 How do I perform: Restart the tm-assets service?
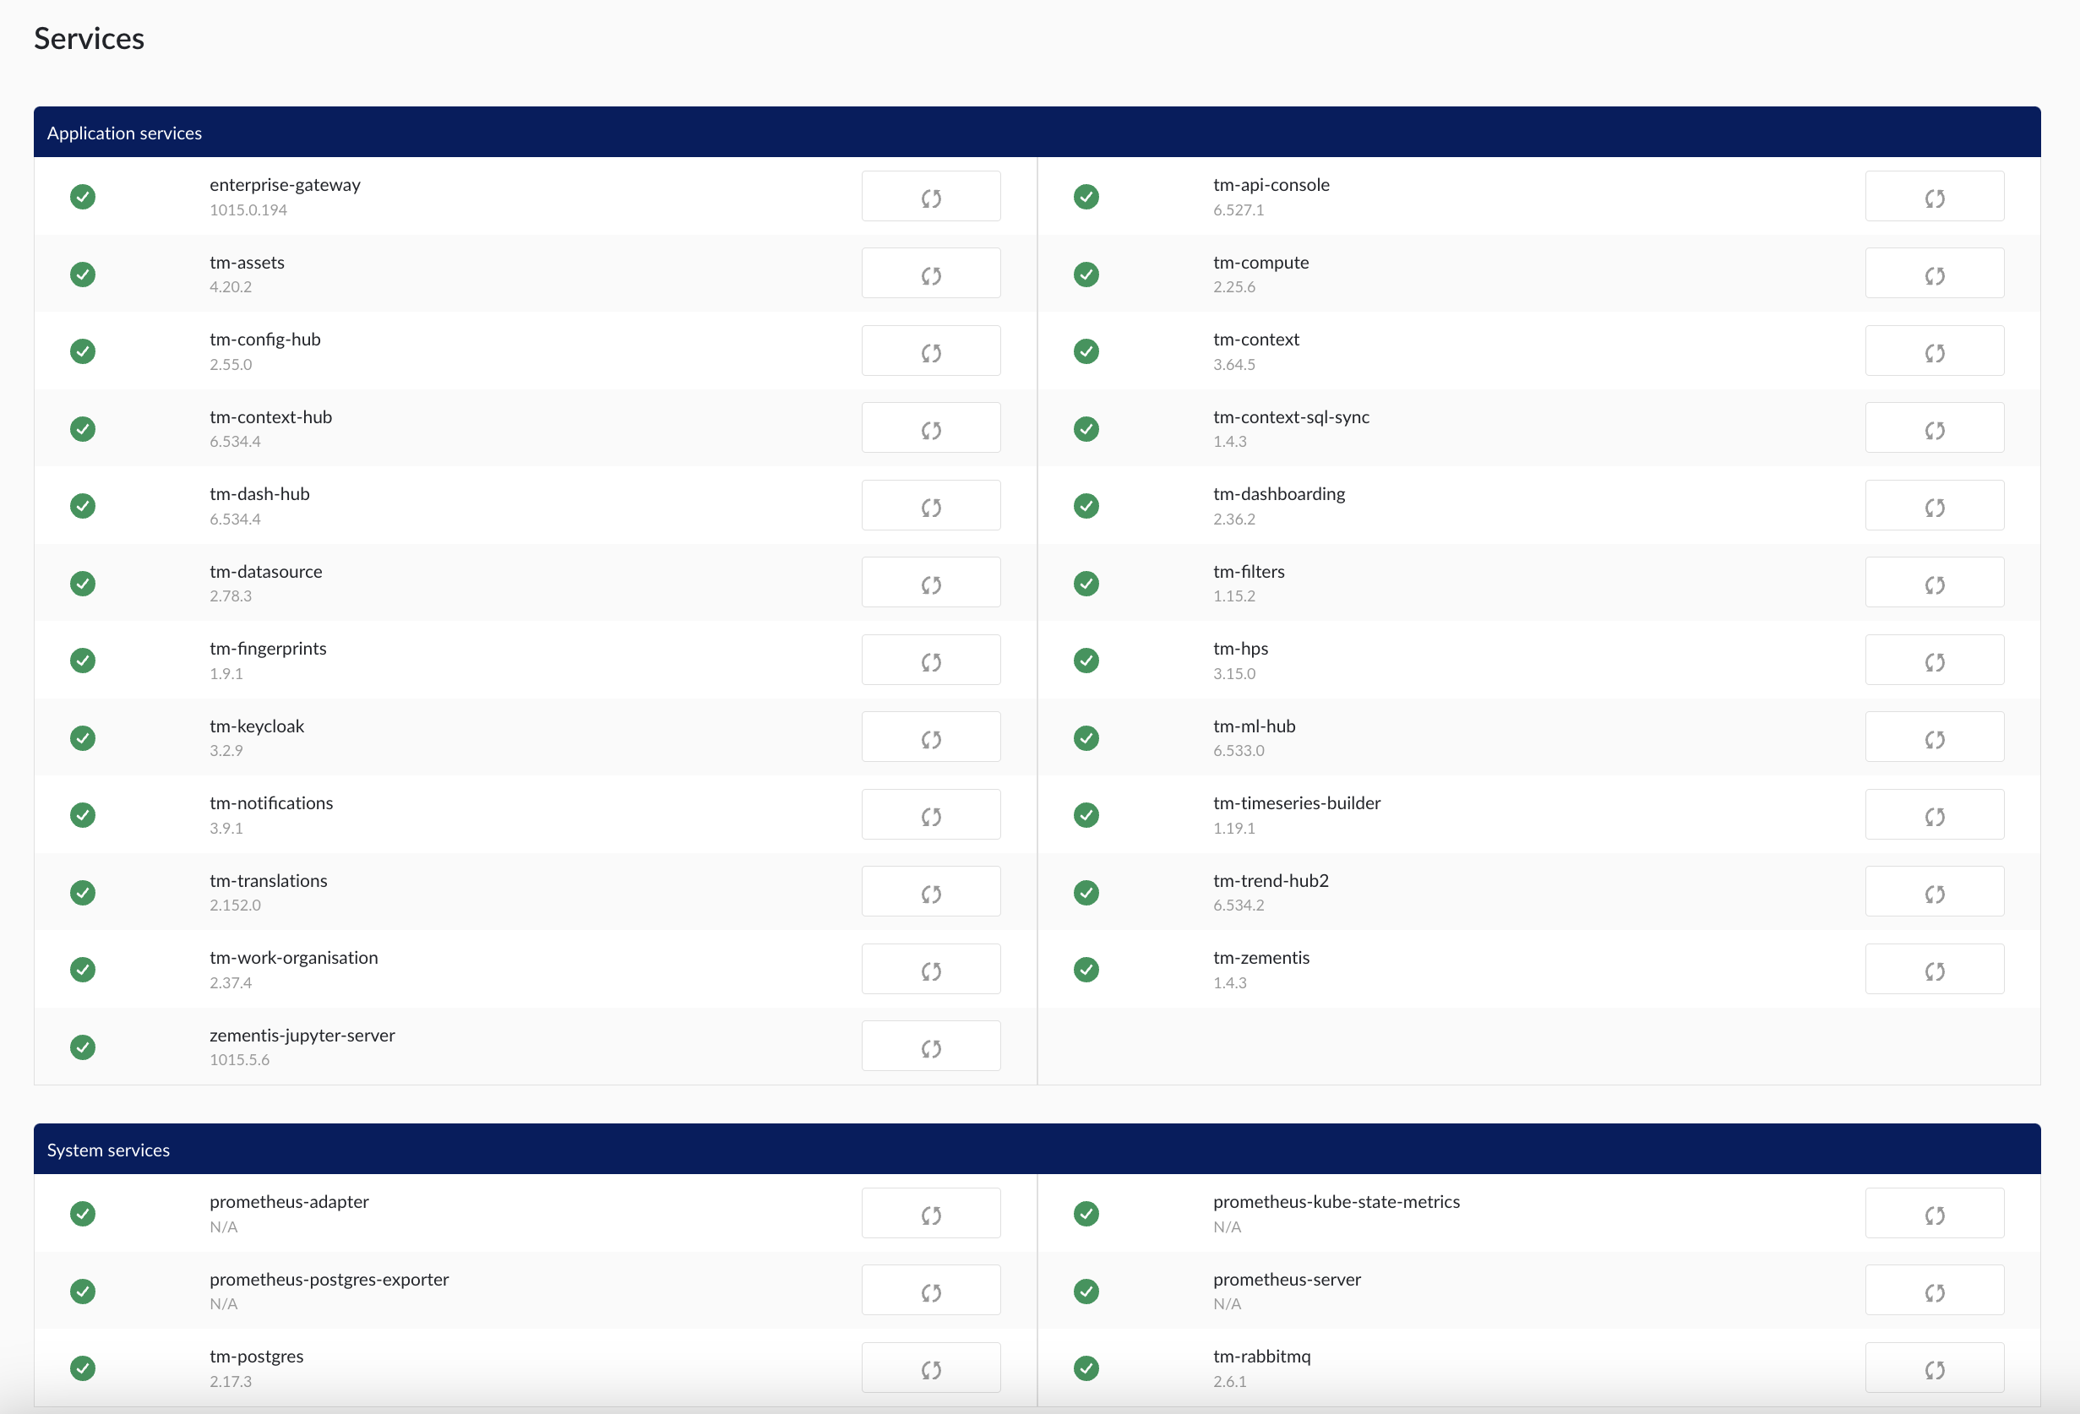[x=931, y=274]
